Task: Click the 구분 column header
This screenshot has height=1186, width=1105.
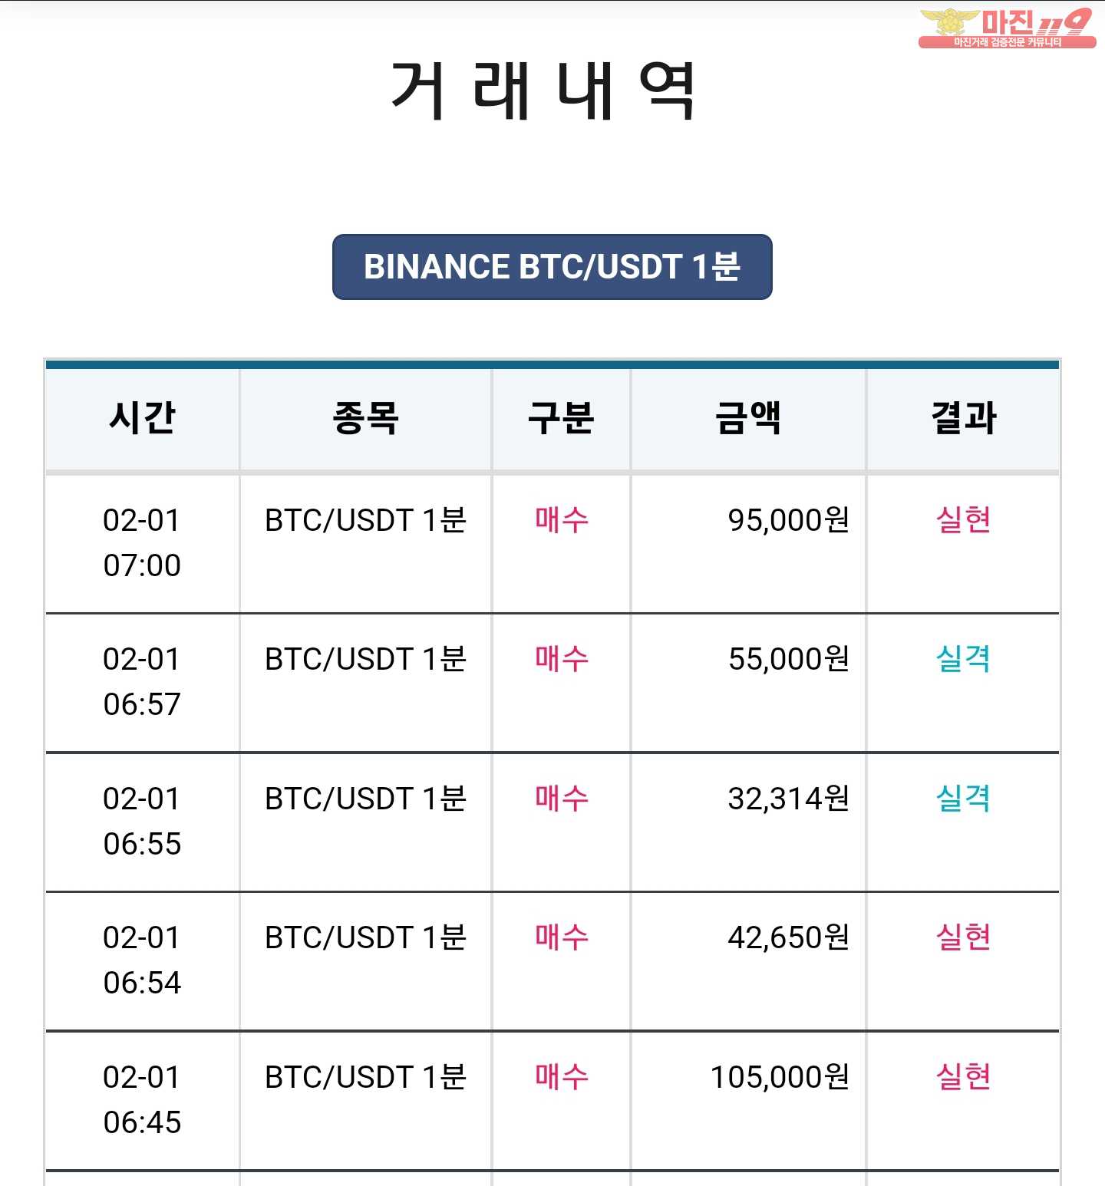Action: coord(561,418)
